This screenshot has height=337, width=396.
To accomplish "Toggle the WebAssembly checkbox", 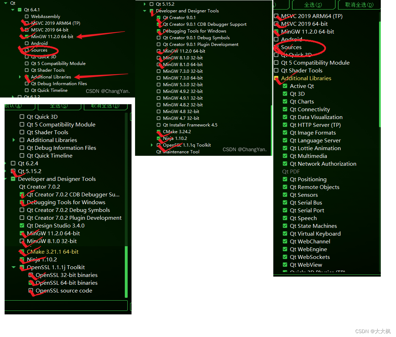I will coord(27,16).
